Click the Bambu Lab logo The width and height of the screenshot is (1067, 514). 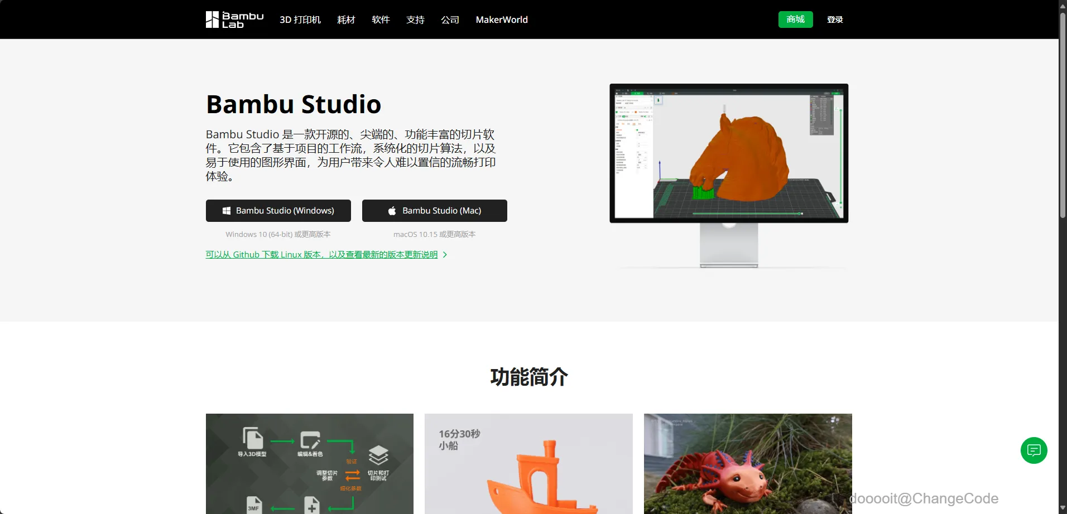point(234,20)
